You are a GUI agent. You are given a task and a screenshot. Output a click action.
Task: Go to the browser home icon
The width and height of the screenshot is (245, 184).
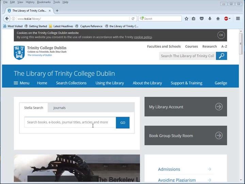[218, 19]
